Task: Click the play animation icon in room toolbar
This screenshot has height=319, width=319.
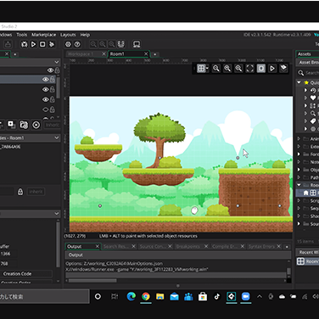Action: pyautogui.click(x=272, y=69)
